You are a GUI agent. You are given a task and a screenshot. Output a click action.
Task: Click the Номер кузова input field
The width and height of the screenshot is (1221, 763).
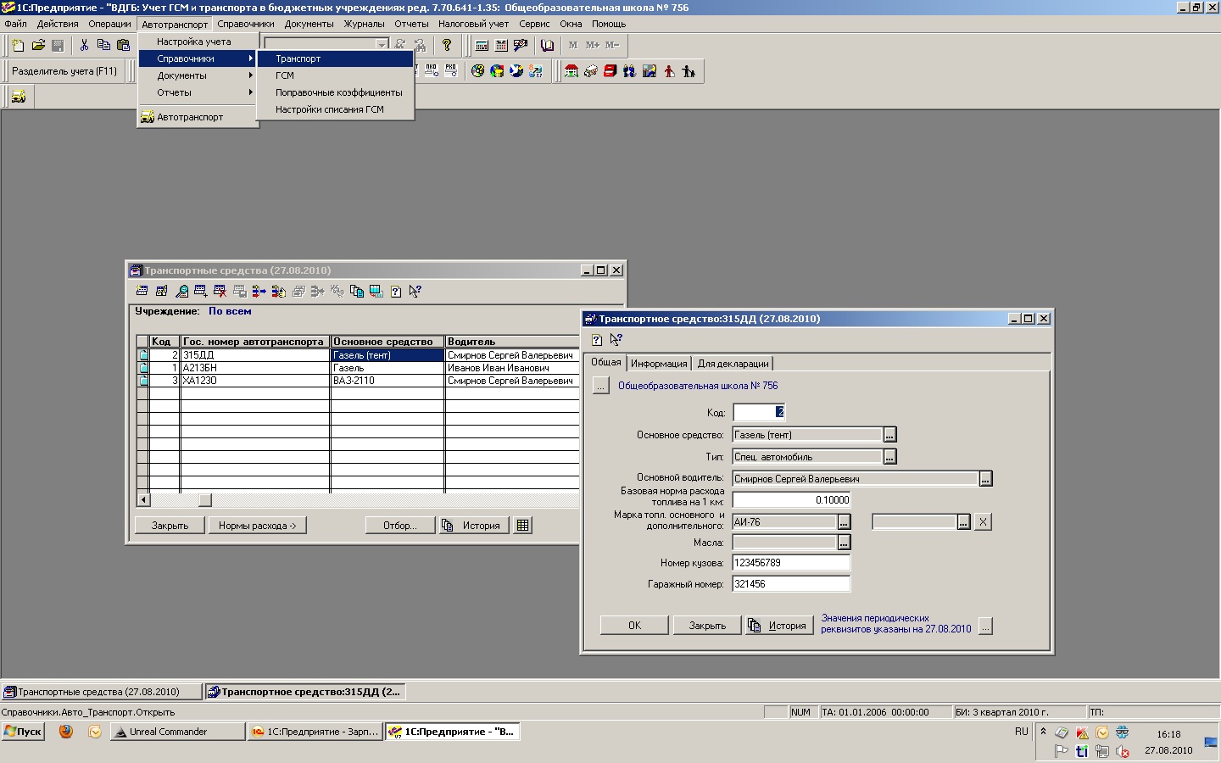(x=791, y=563)
